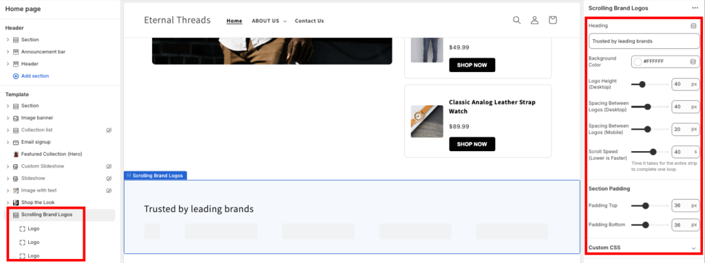
Task: Click dynamic source icon beside Heading
Action: point(693,26)
